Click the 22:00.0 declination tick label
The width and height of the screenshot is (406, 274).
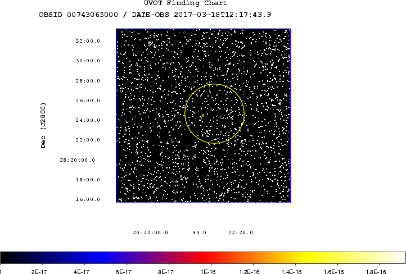[88, 140]
